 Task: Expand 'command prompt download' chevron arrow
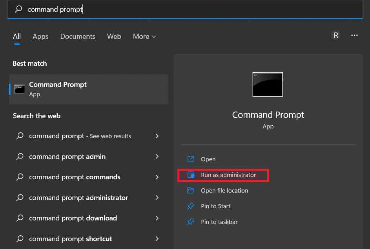pos(157,218)
